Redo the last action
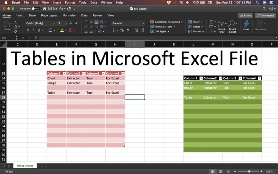This screenshot has height=174, width=278. pos(69,8)
